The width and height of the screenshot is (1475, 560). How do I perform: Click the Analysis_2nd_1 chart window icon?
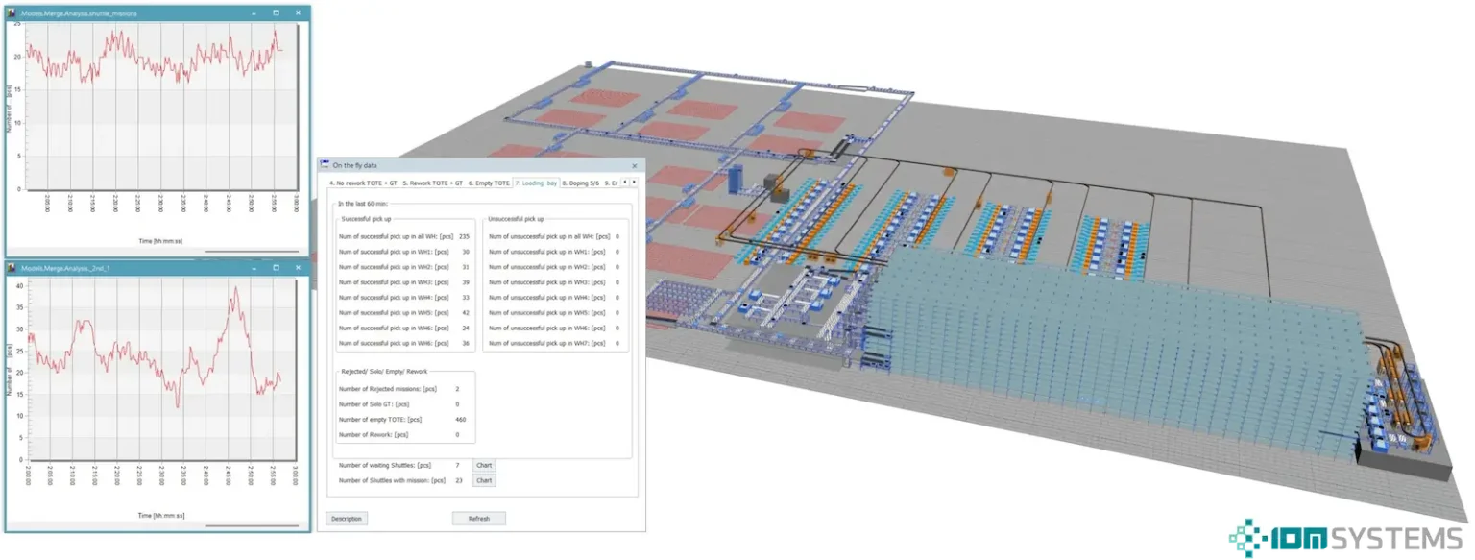click(12, 267)
